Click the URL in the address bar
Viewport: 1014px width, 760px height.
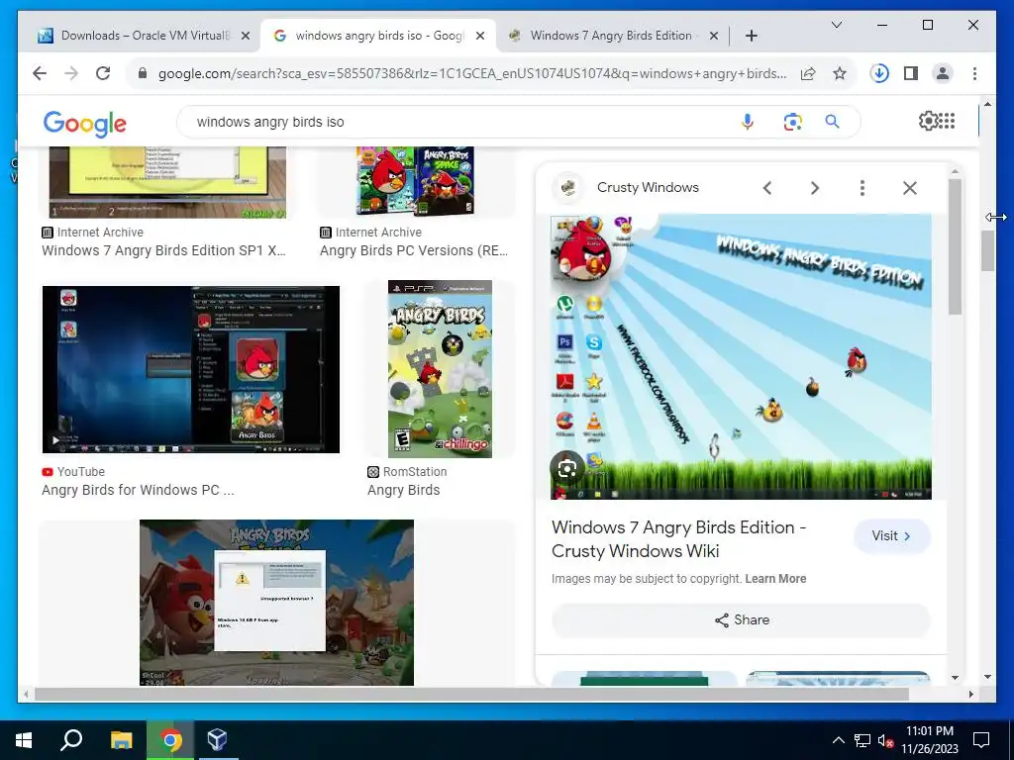tap(472, 73)
